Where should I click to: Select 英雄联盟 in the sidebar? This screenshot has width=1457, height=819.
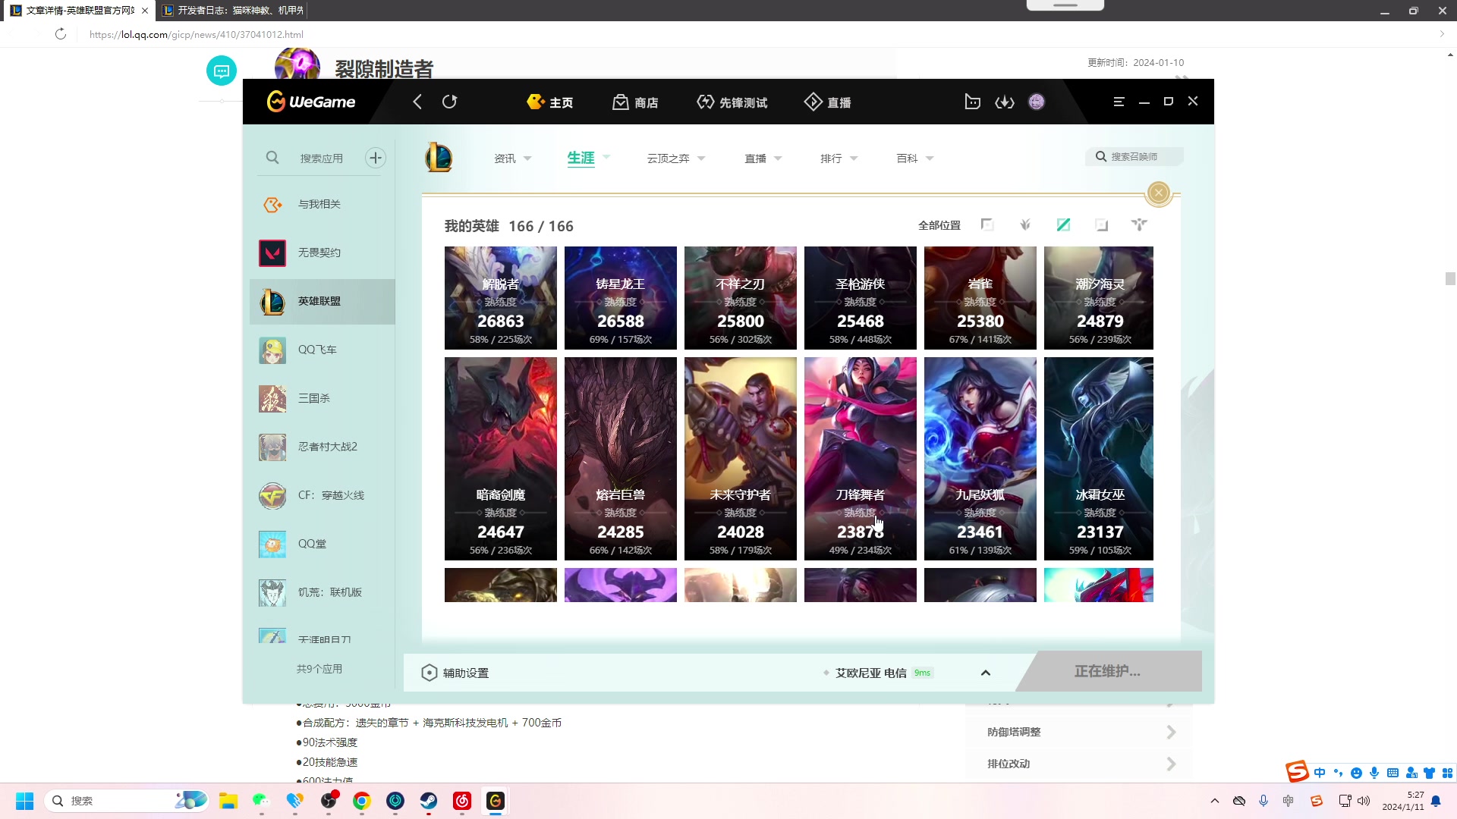[323, 301]
